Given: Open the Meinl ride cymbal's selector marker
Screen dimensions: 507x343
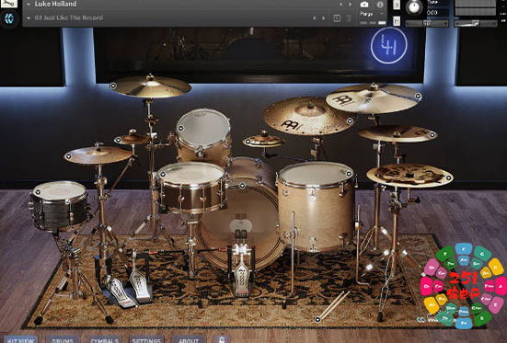Looking at the screenshot, I should 350,120.
